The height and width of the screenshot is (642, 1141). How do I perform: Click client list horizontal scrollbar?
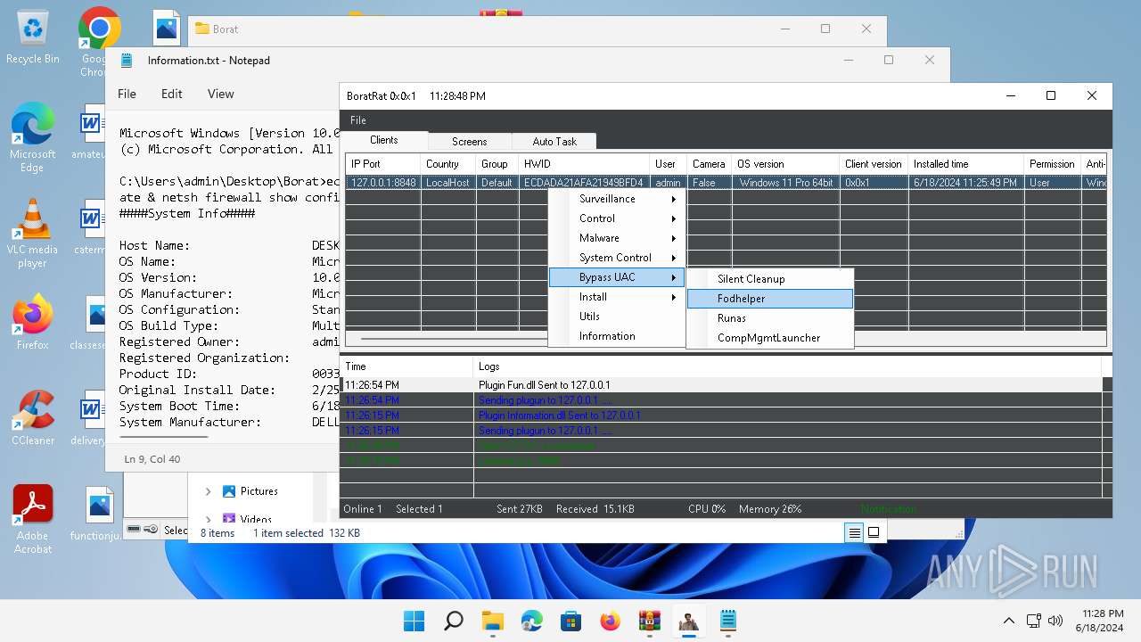(x=454, y=339)
